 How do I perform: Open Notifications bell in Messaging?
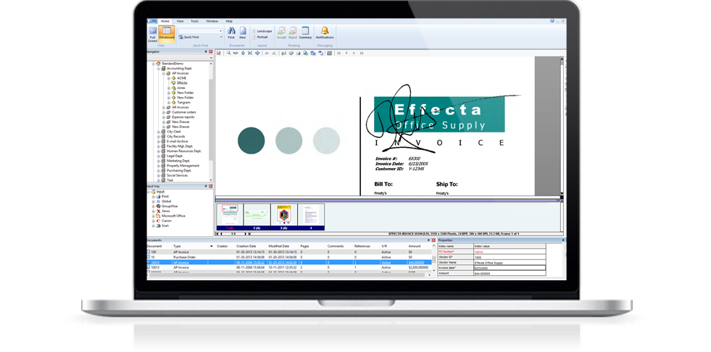point(325,33)
